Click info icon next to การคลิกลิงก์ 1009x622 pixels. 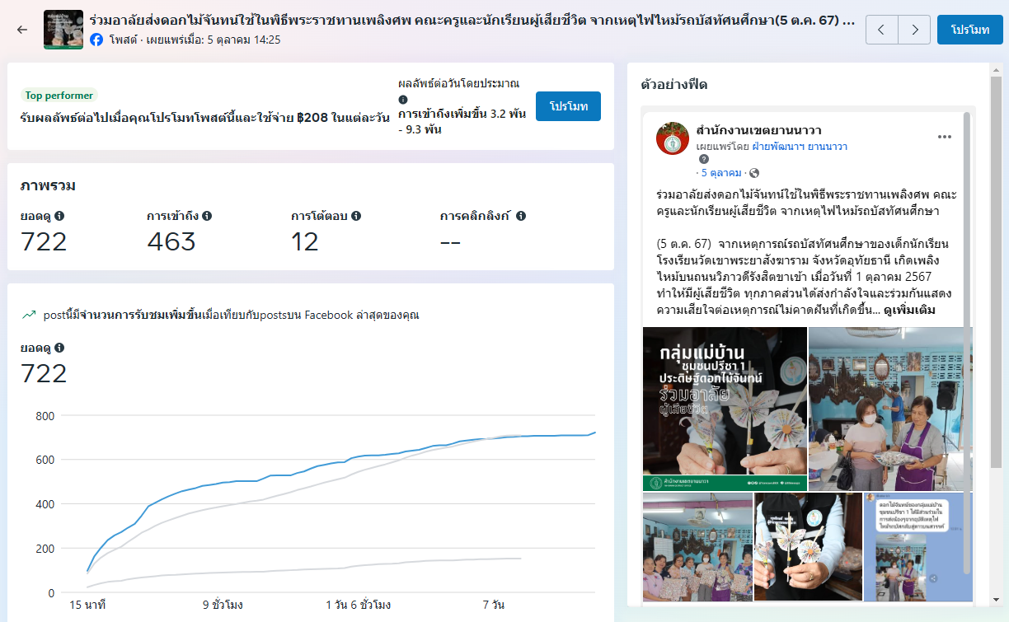(521, 216)
